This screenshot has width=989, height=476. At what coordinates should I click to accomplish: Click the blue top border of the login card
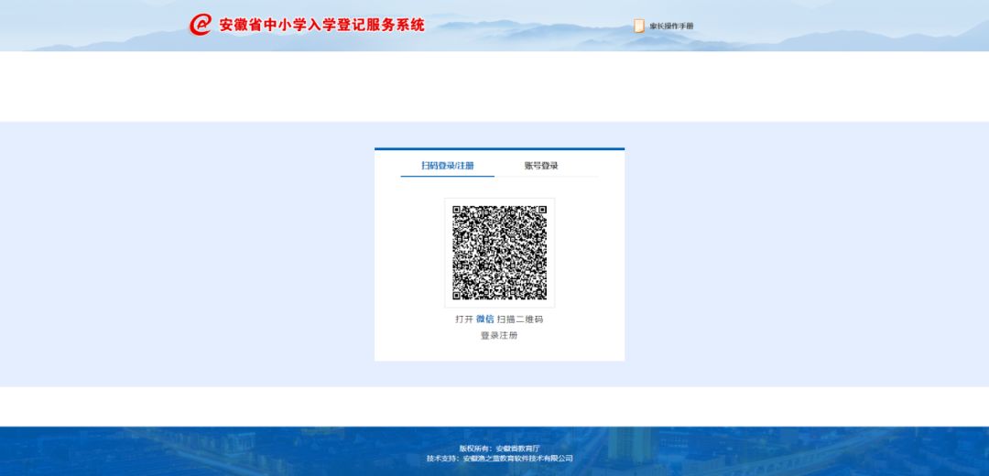(499, 148)
